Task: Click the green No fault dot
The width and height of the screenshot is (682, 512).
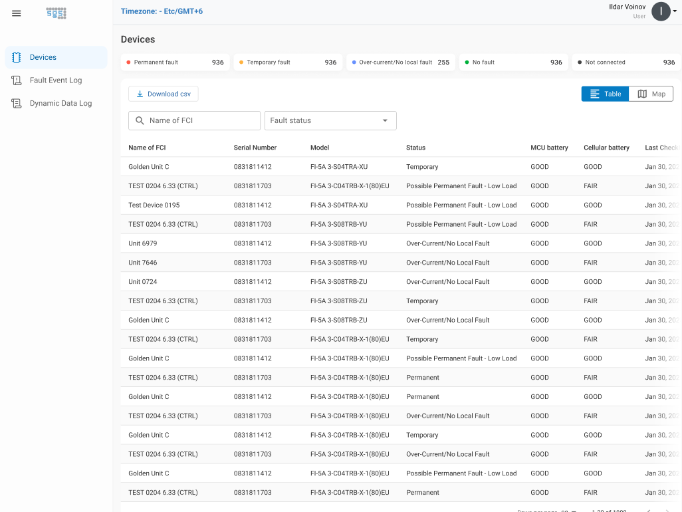Action: [x=467, y=63]
